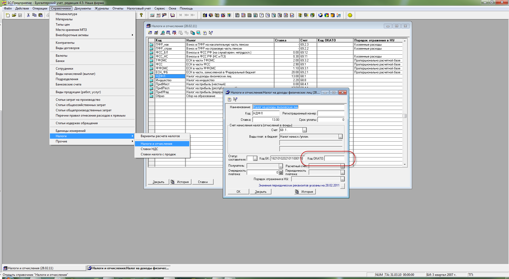Open the Документы menu
This screenshot has width=509, height=279.
point(83,8)
